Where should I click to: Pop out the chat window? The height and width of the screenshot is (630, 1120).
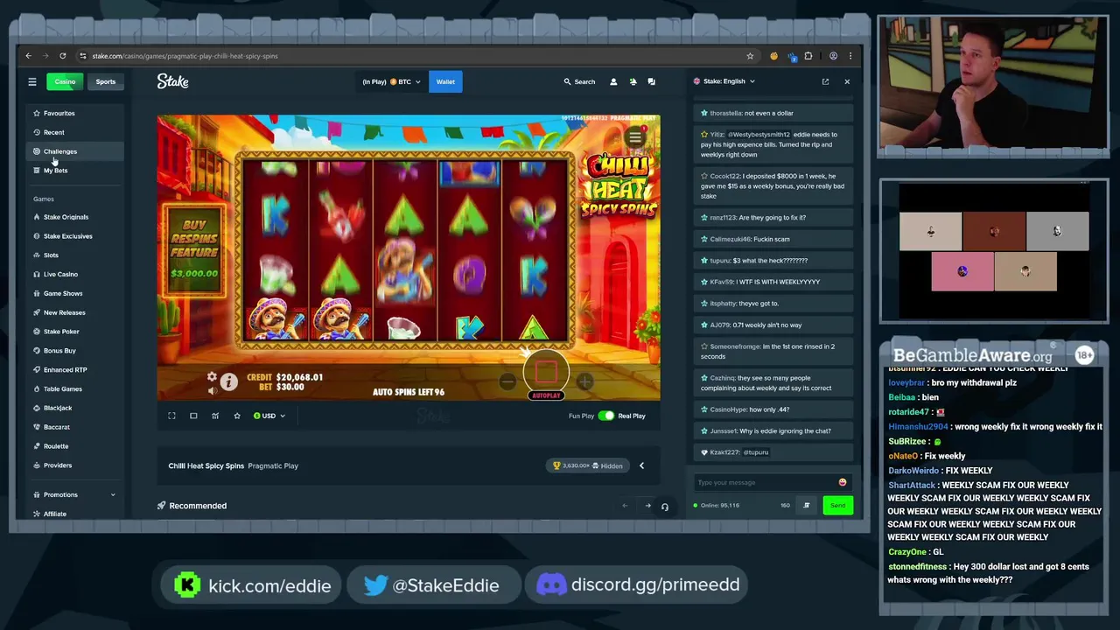pyautogui.click(x=825, y=81)
